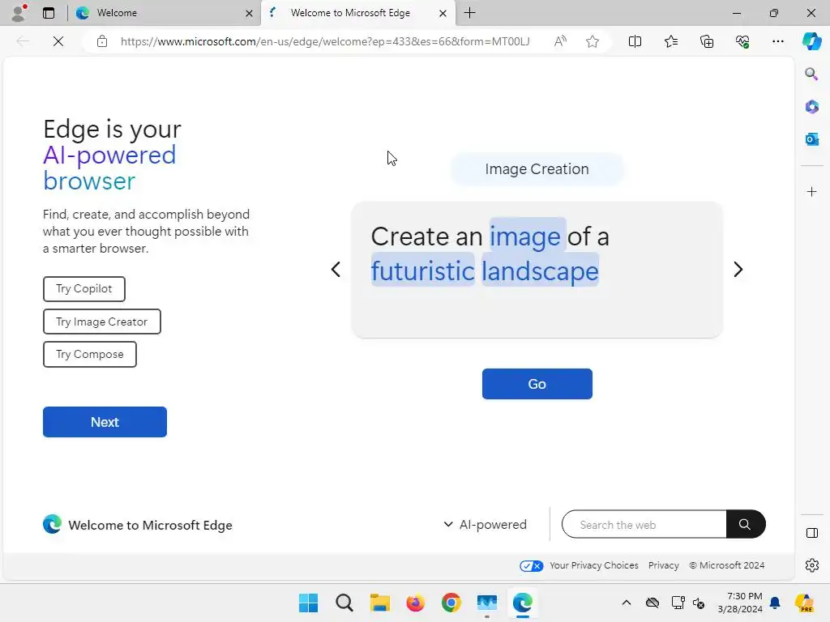Click the blue Go button
This screenshot has width=830, height=622.
pos(537,384)
